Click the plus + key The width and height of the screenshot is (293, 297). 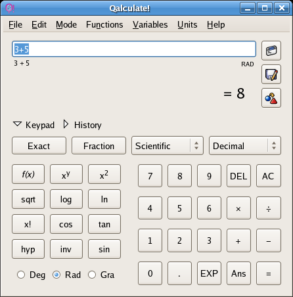pos(238,240)
